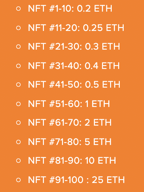Select the NFT #1-10: 0.2 ETH line
The width and height of the screenshot is (144, 192).
pyautogui.click(x=70, y=9)
